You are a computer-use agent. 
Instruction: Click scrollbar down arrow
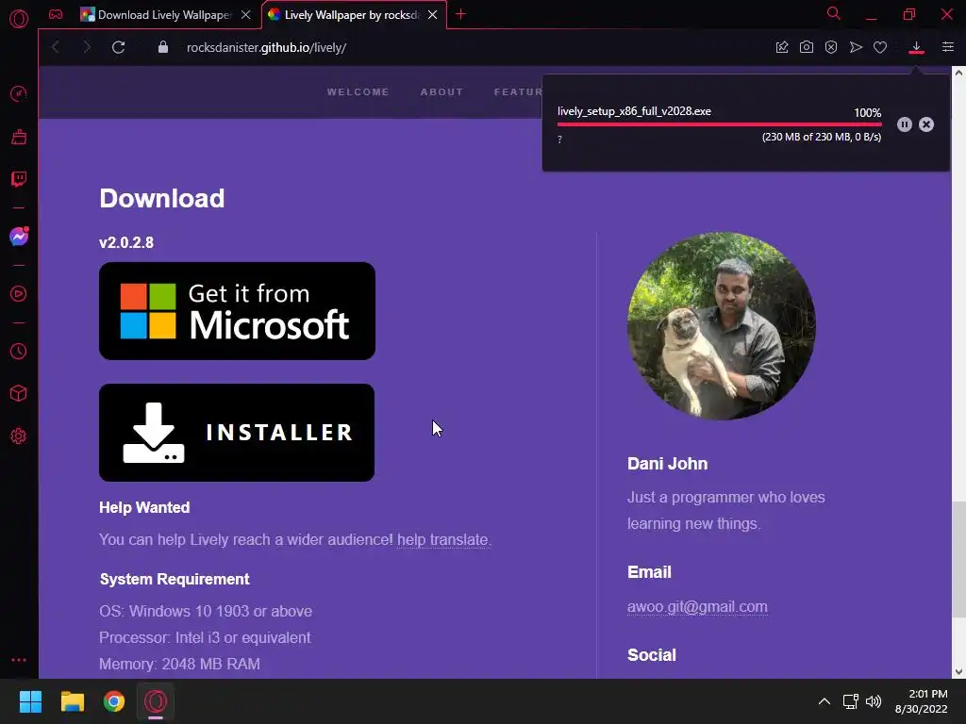[x=958, y=671]
